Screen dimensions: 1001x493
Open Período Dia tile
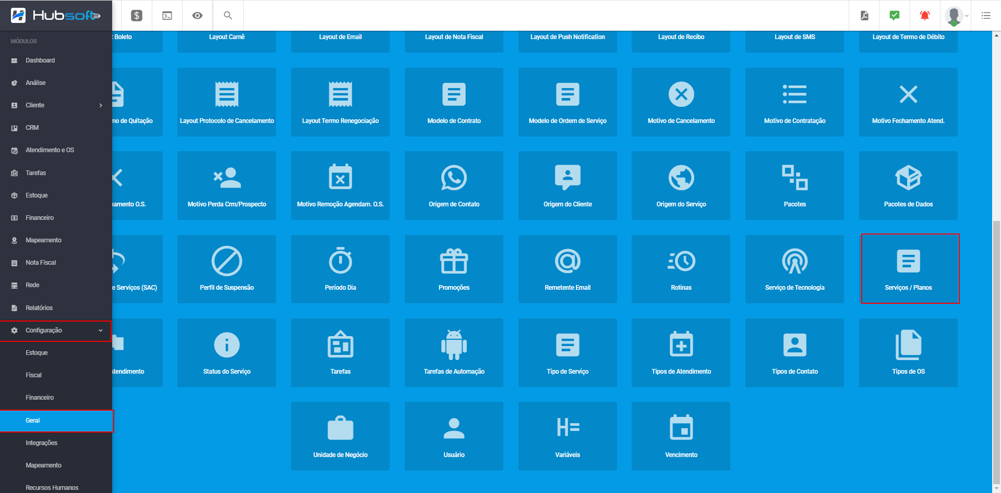click(x=341, y=269)
